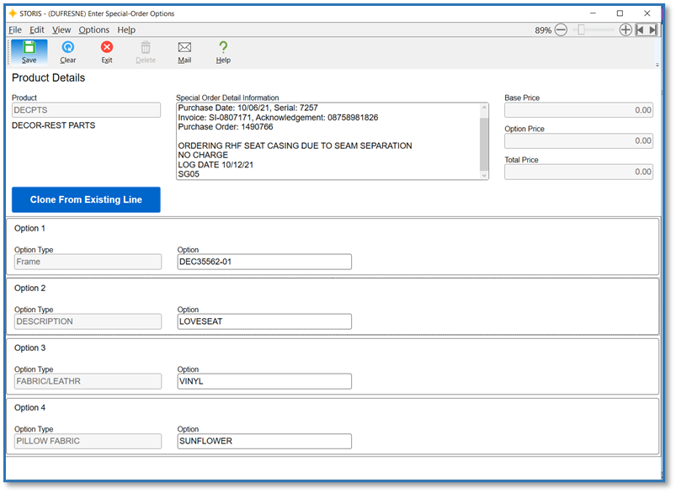Click the zoom in plus icon
The height and width of the screenshot is (493, 676).
(x=625, y=29)
